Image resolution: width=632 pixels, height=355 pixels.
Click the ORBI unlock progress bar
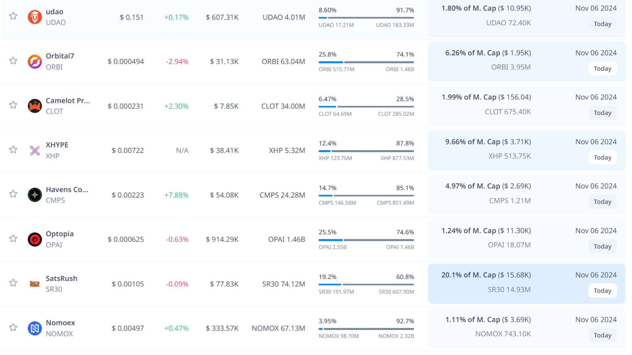point(366,62)
